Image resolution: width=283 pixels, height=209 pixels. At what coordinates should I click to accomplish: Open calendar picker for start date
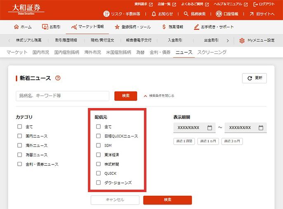pyautogui.click(x=210, y=128)
